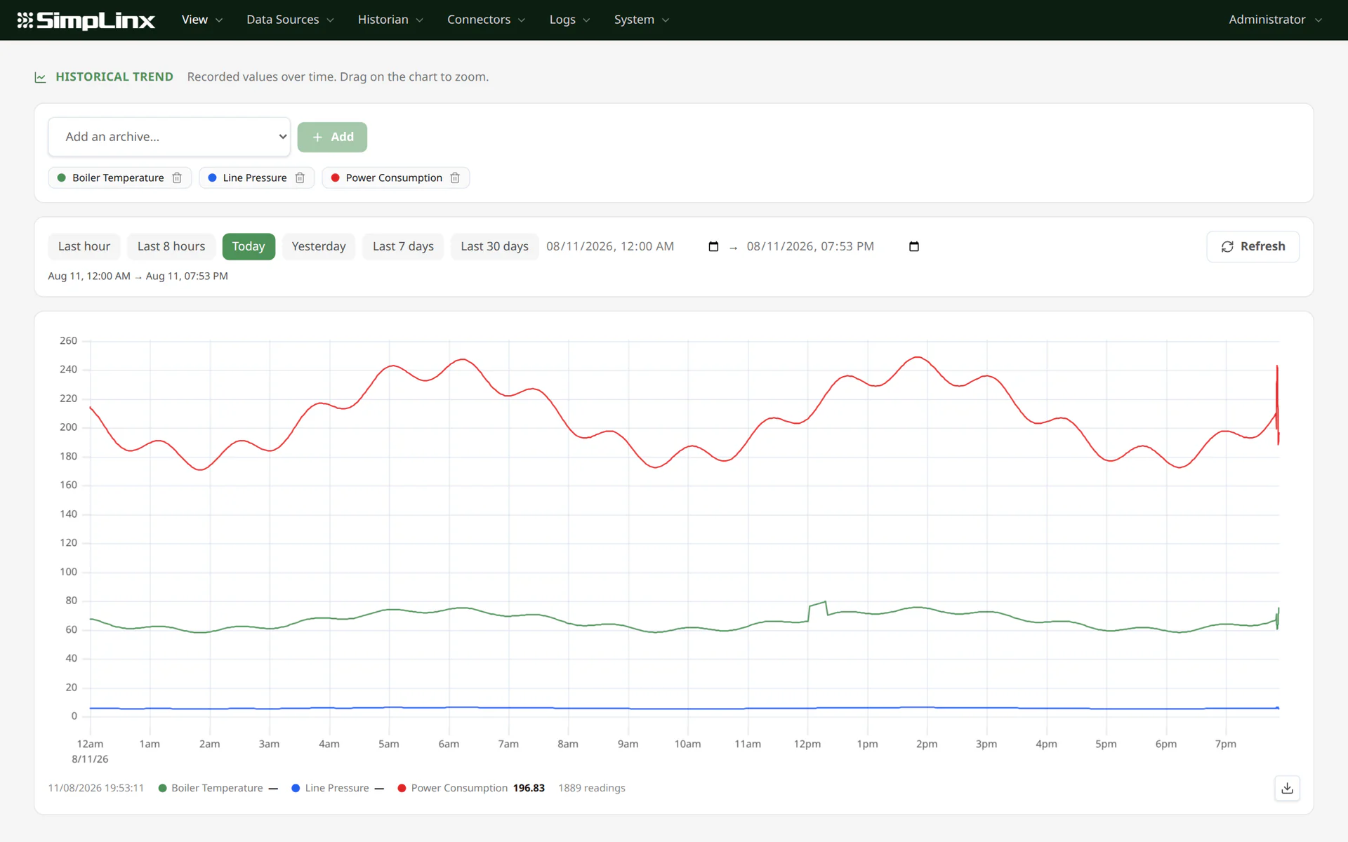Image resolution: width=1348 pixels, height=842 pixels.
Task: Click the 196.83 legend value
Action: (529, 788)
